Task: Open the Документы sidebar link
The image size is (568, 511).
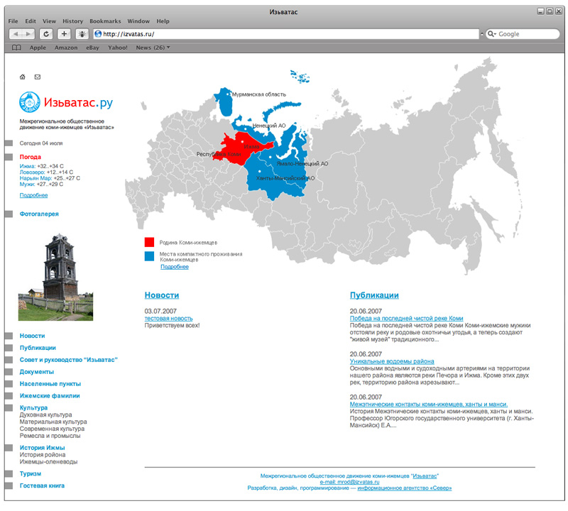Action: [37, 372]
